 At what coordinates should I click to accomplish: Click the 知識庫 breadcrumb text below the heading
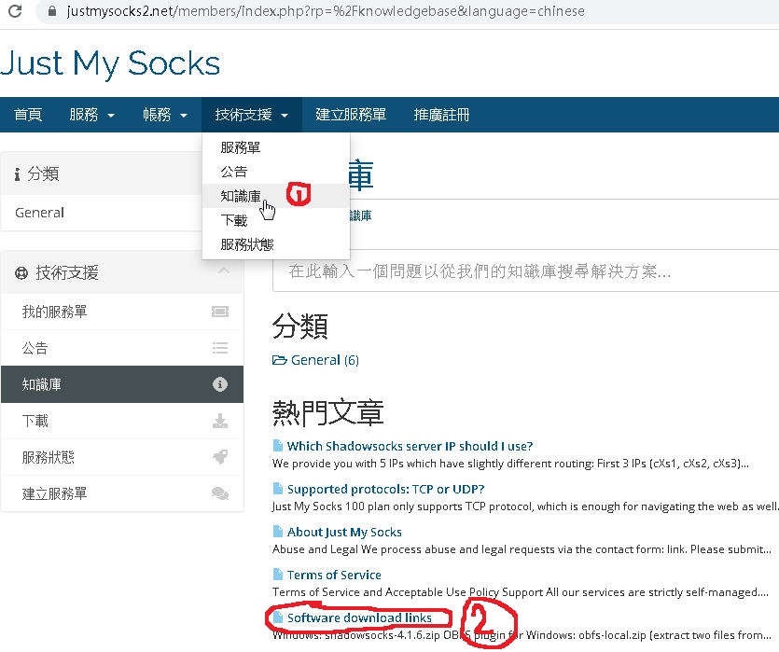click(361, 215)
